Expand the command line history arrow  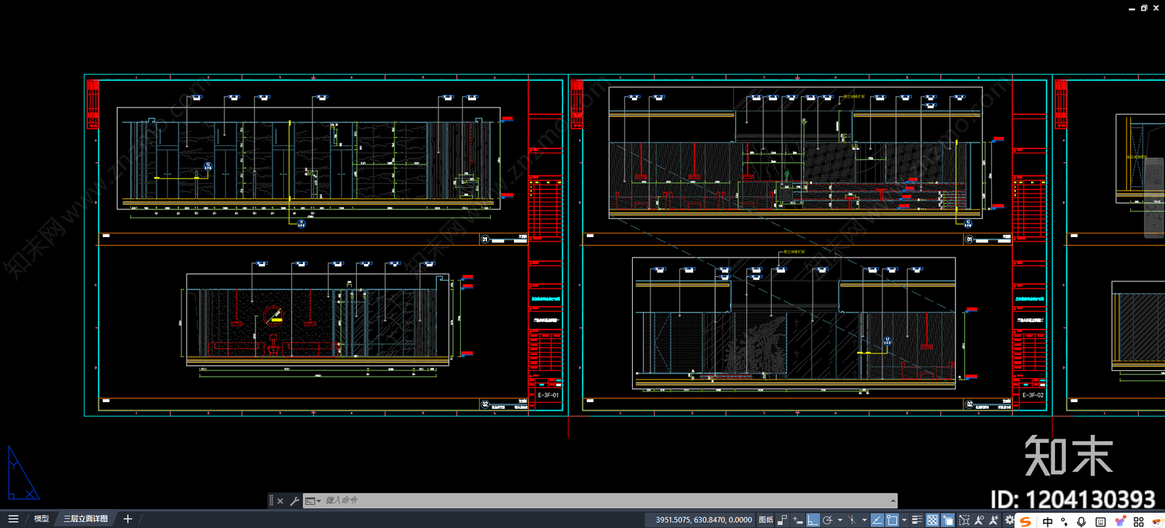[893, 501]
